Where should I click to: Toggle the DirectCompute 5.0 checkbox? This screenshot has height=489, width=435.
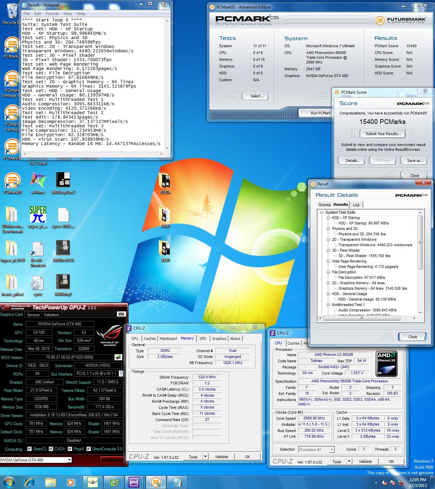tap(89, 449)
